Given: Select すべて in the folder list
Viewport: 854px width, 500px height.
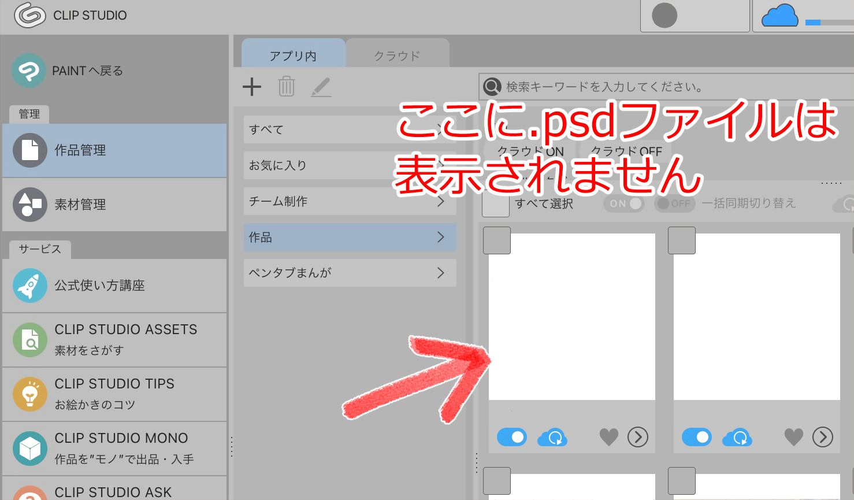Looking at the screenshot, I should tap(350, 129).
